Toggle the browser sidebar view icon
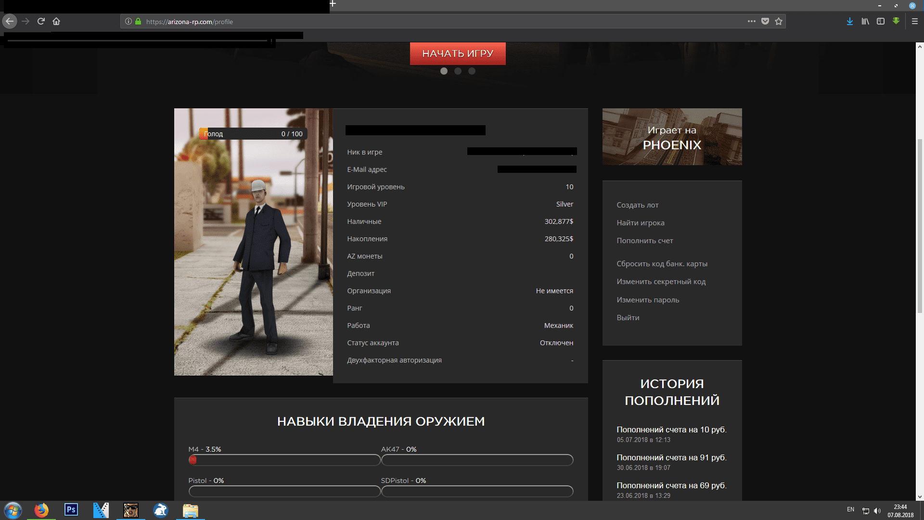 coord(881,21)
